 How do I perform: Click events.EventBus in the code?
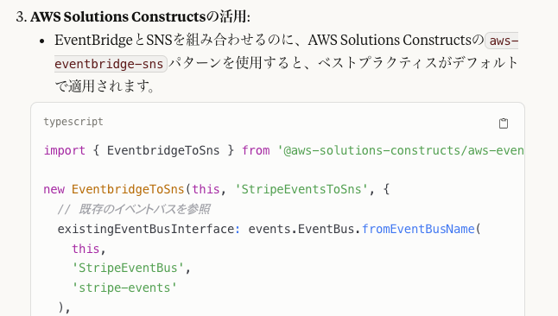click(x=301, y=229)
